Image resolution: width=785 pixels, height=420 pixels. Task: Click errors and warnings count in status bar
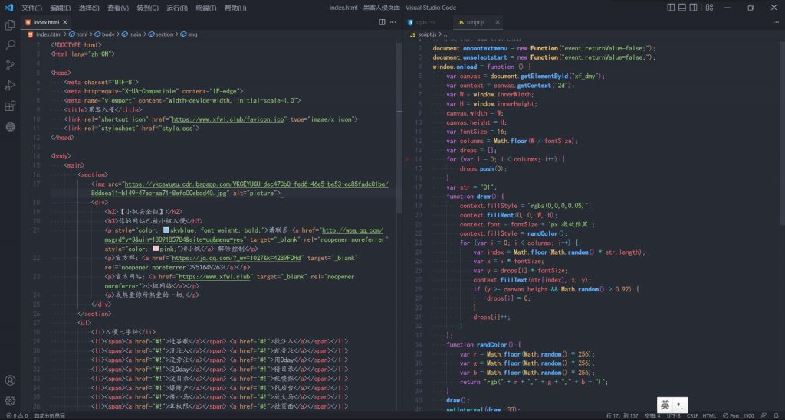(x=17, y=415)
